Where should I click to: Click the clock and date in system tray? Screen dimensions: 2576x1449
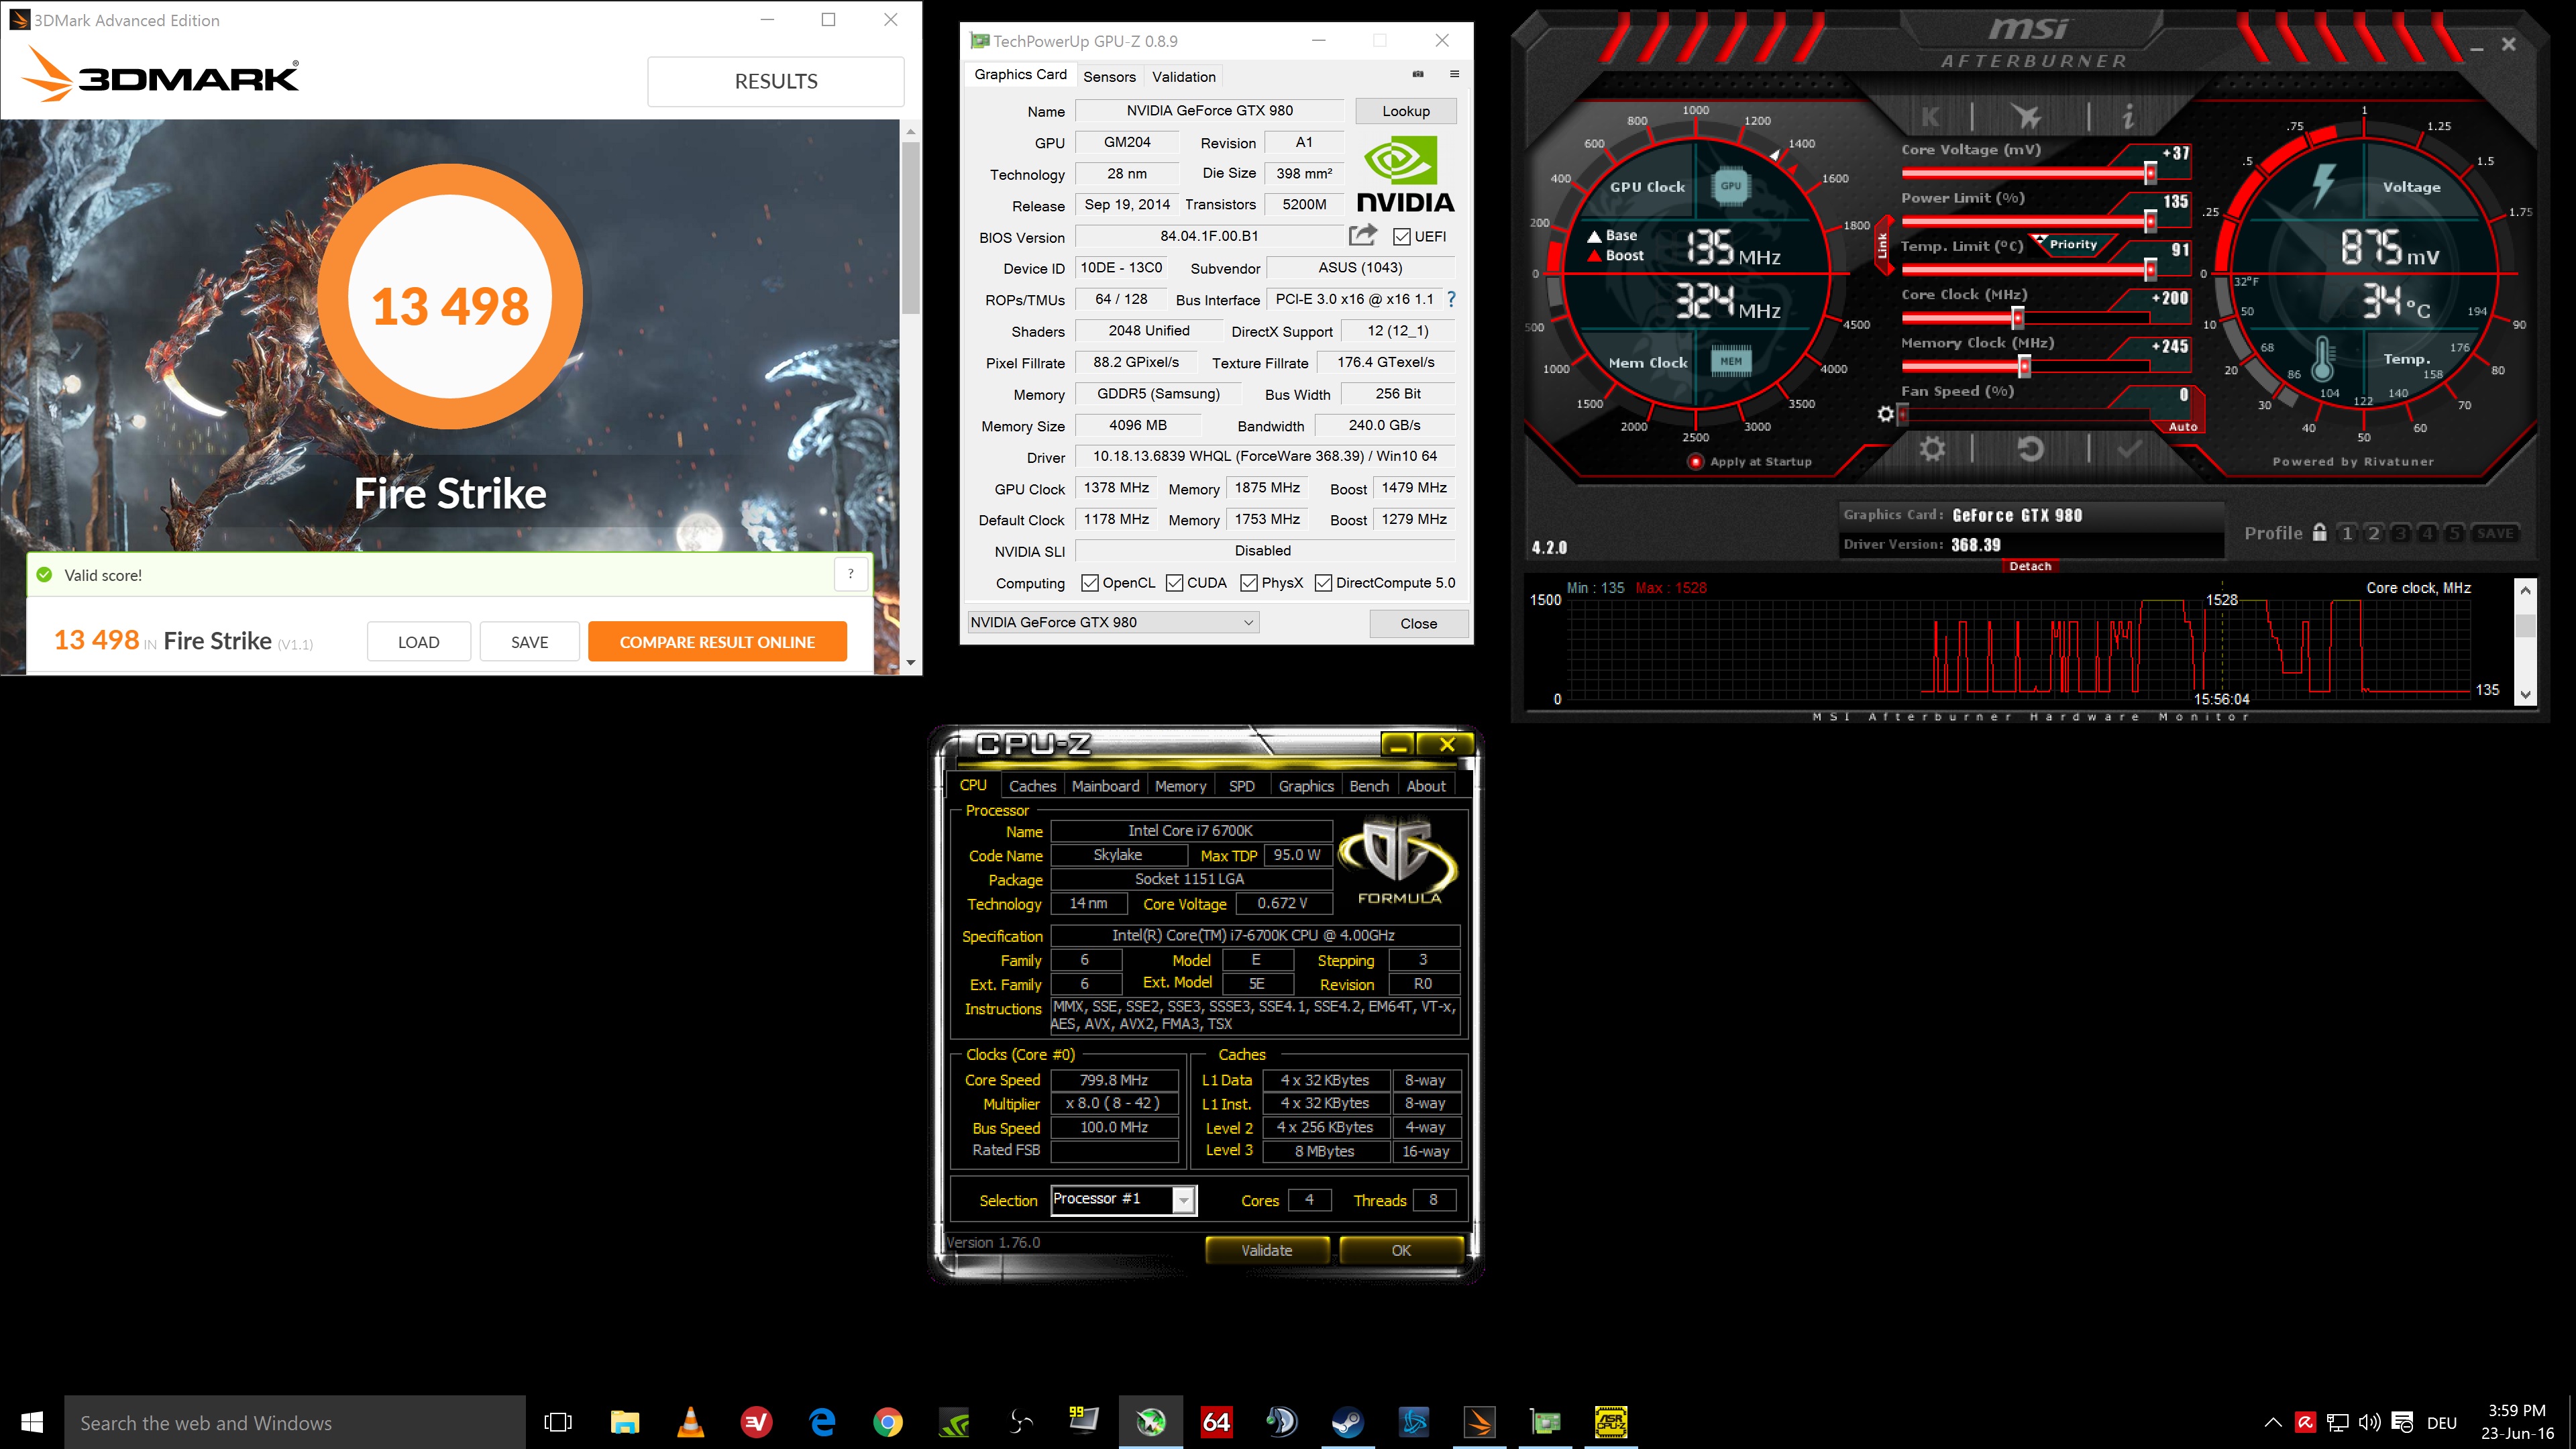click(2517, 1422)
